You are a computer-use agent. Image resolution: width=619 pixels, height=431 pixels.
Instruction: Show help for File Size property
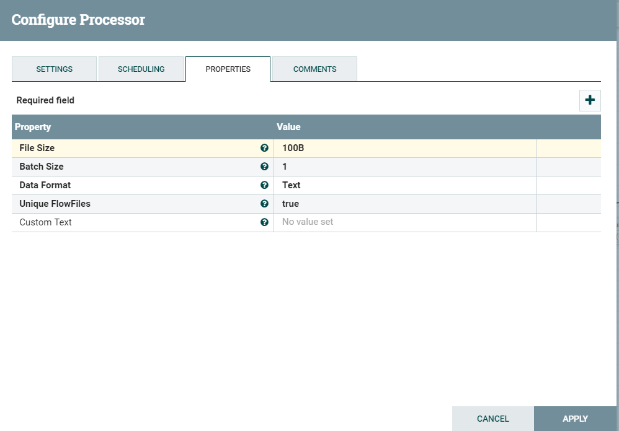pos(264,148)
